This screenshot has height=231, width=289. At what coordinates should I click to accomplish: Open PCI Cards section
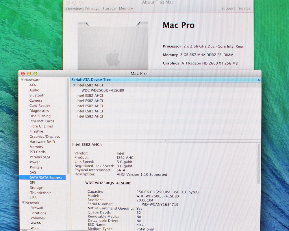click(38, 152)
